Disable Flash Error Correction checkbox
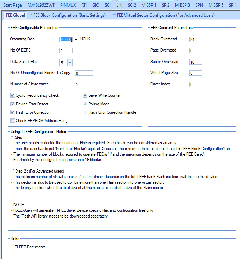The height and width of the screenshot is (259, 240). (12, 112)
